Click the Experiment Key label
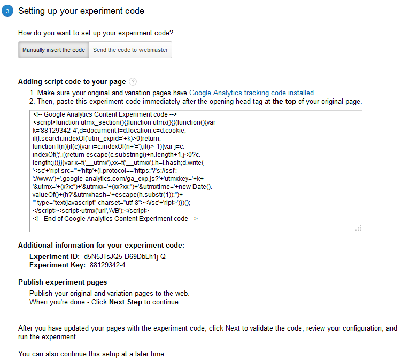The height and width of the screenshot is (360, 402). [57, 265]
